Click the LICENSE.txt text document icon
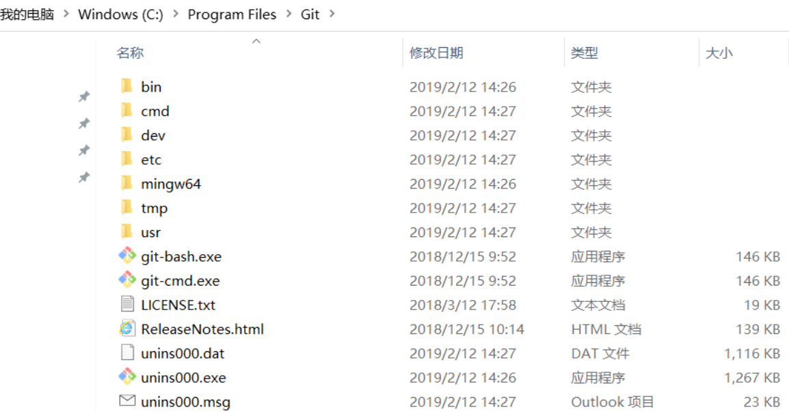 point(127,304)
